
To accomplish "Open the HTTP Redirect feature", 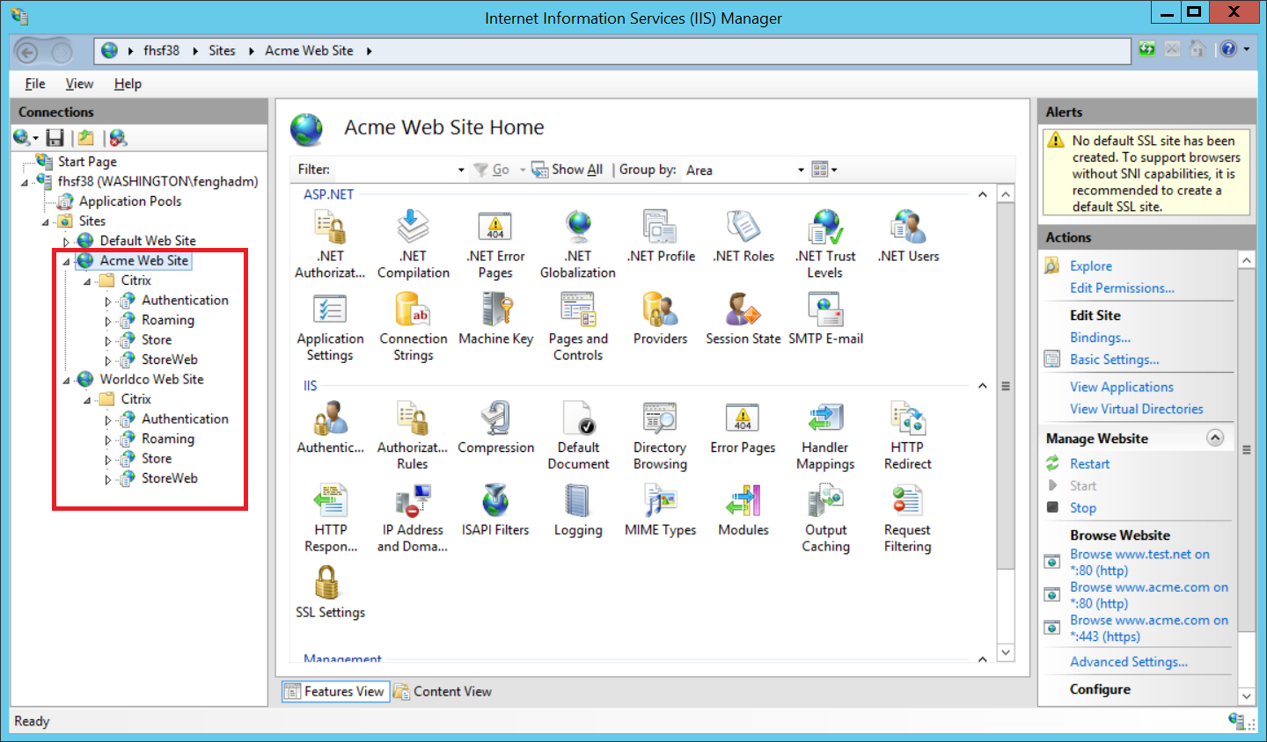I will [907, 419].
